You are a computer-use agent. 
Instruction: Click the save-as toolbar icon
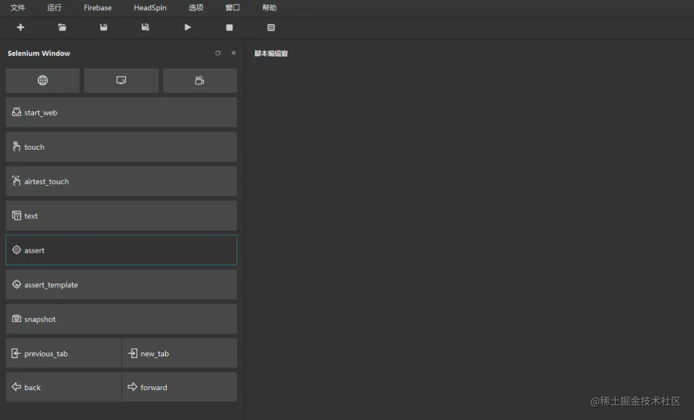145,27
